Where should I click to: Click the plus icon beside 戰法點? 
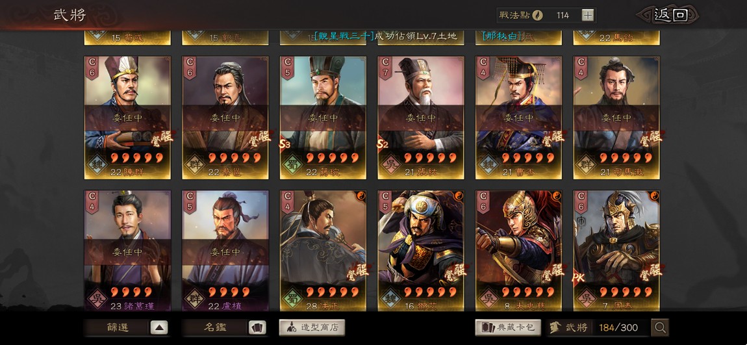(x=588, y=15)
